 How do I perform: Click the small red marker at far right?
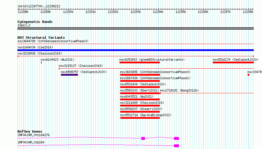pos(248,75)
